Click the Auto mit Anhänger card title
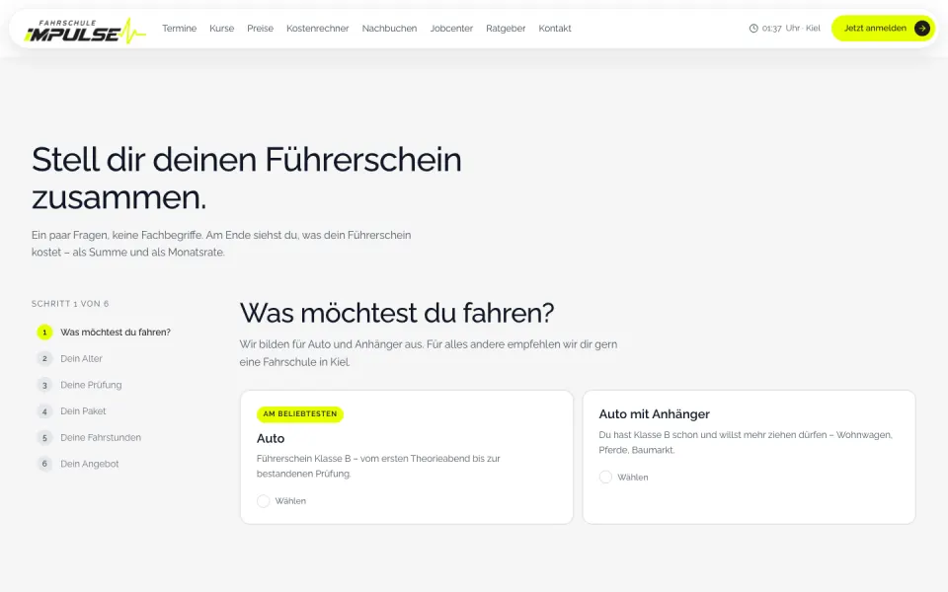The width and height of the screenshot is (948, 592). click(x=654, y=414)
